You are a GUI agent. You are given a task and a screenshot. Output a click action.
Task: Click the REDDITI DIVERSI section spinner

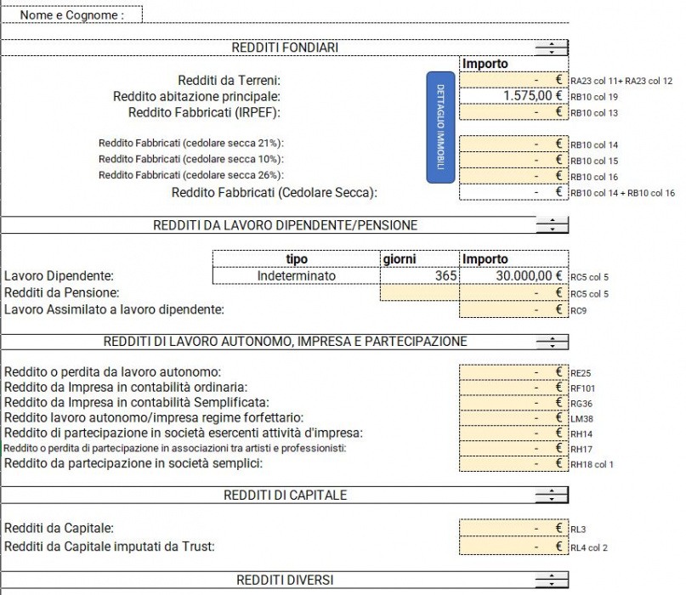(552, 581)
